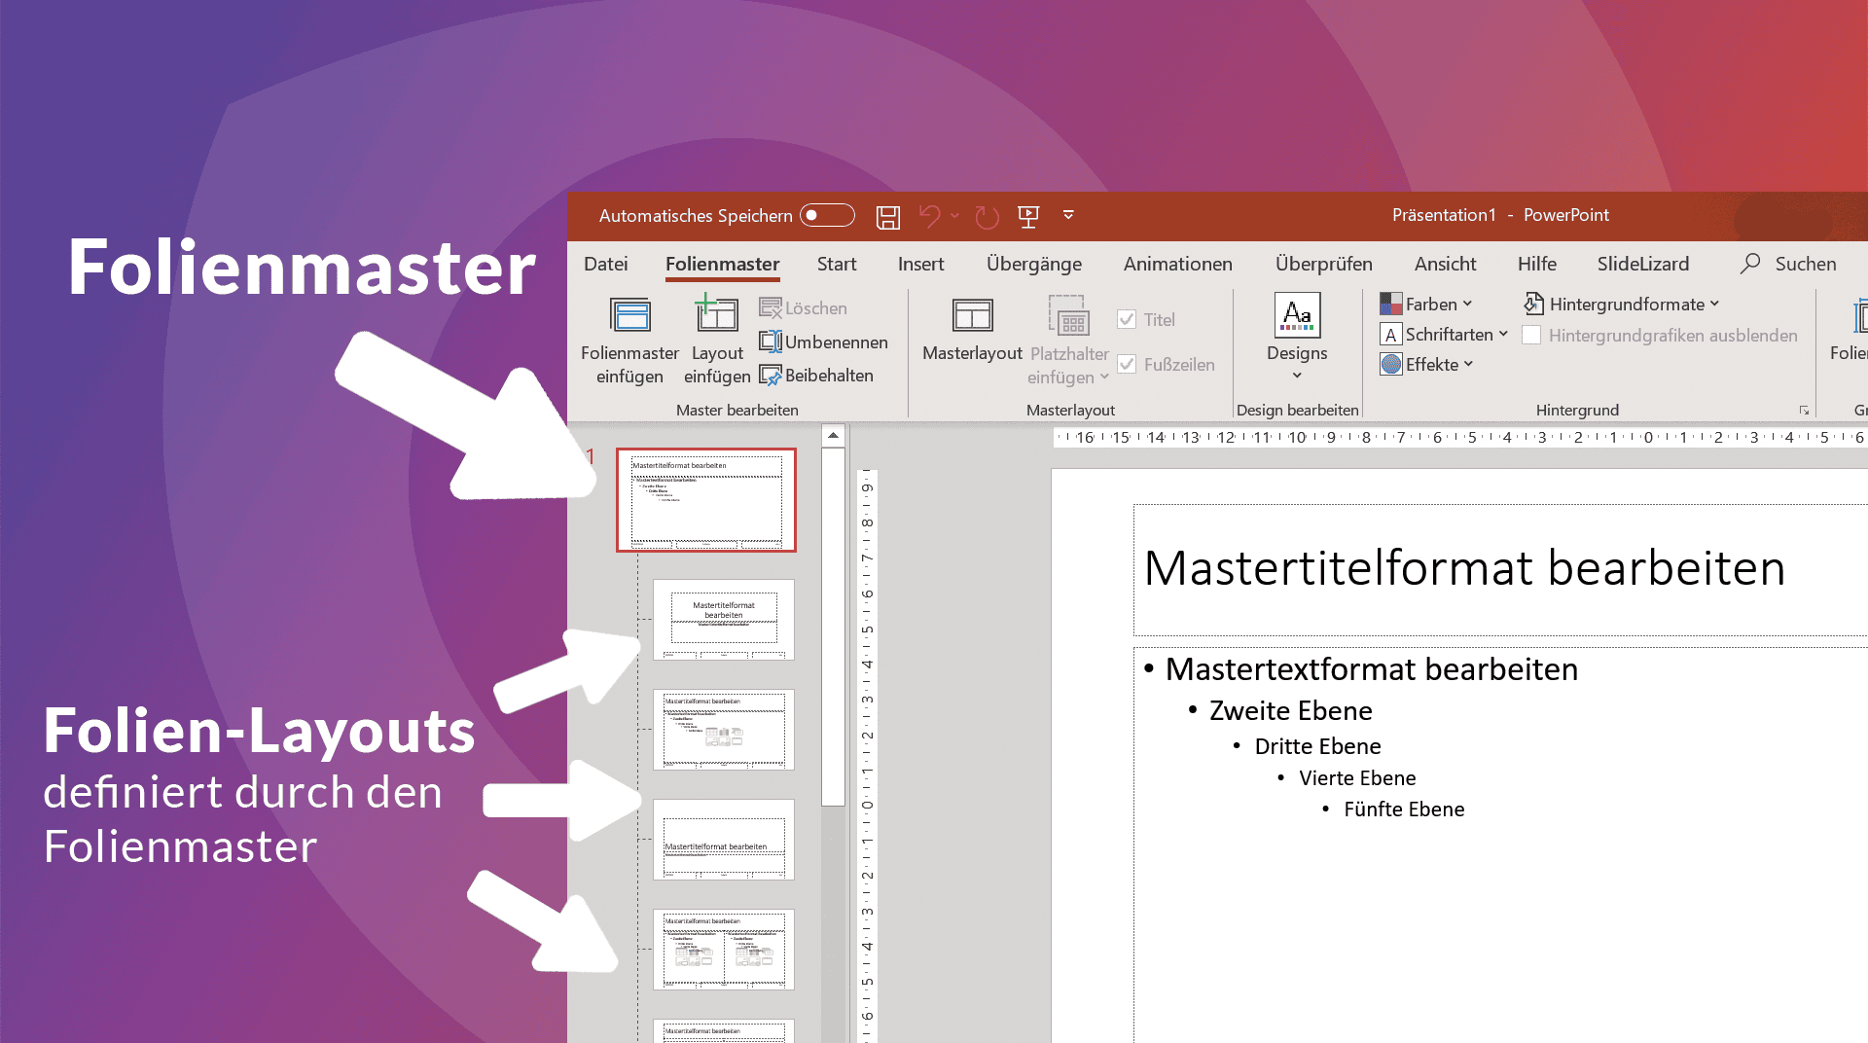Toggle Automatisches Speichern switch
This screenshot has height=1043, width=1868.
click(x=827, y=215)
